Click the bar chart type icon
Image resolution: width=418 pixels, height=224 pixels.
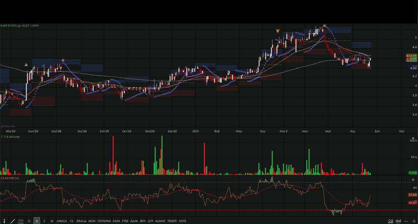398,221
